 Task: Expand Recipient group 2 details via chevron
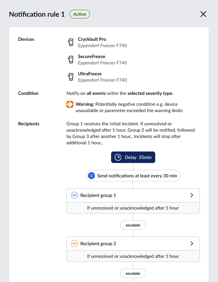coord(192,243)
